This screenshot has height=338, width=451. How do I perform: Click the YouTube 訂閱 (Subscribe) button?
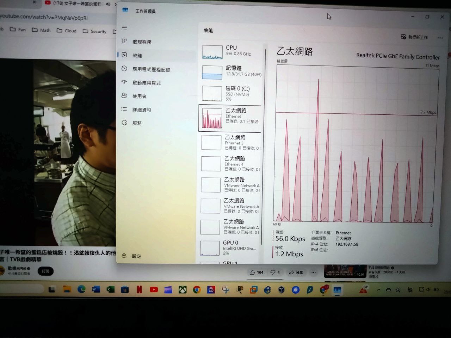(45, 271)
